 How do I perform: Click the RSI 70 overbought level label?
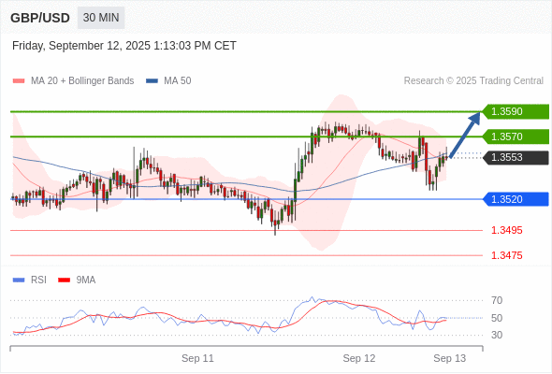click(497, 300)
